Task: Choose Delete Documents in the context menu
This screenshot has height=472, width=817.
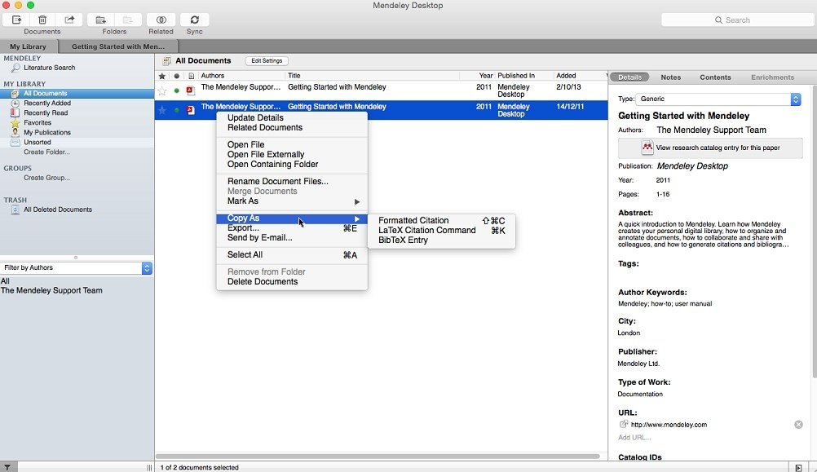Action: [x=292, y=282]
